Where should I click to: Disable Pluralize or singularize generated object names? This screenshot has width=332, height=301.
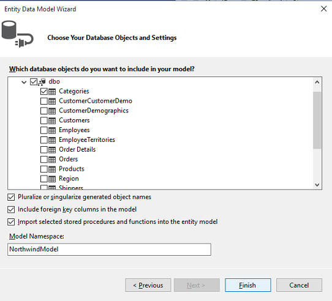click(11, 197)
